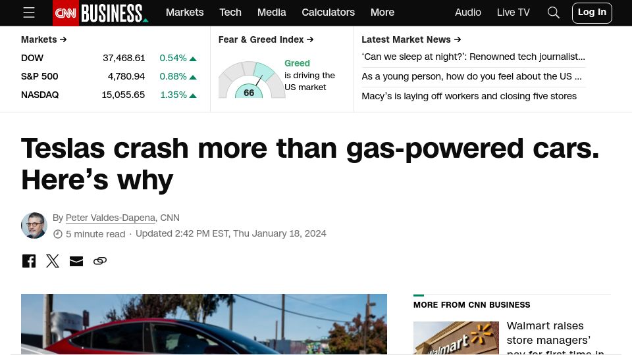Open the Markets nav item
Image resolution: width=632 pixels, height=355 pixels.
click(184, 12)
